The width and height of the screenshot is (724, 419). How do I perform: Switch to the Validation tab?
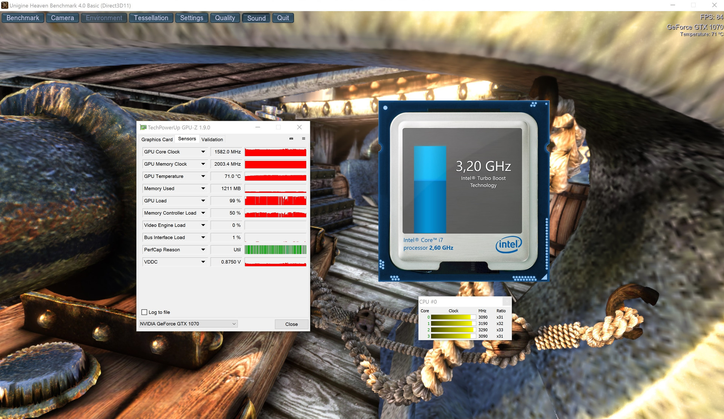coord(212,140)
